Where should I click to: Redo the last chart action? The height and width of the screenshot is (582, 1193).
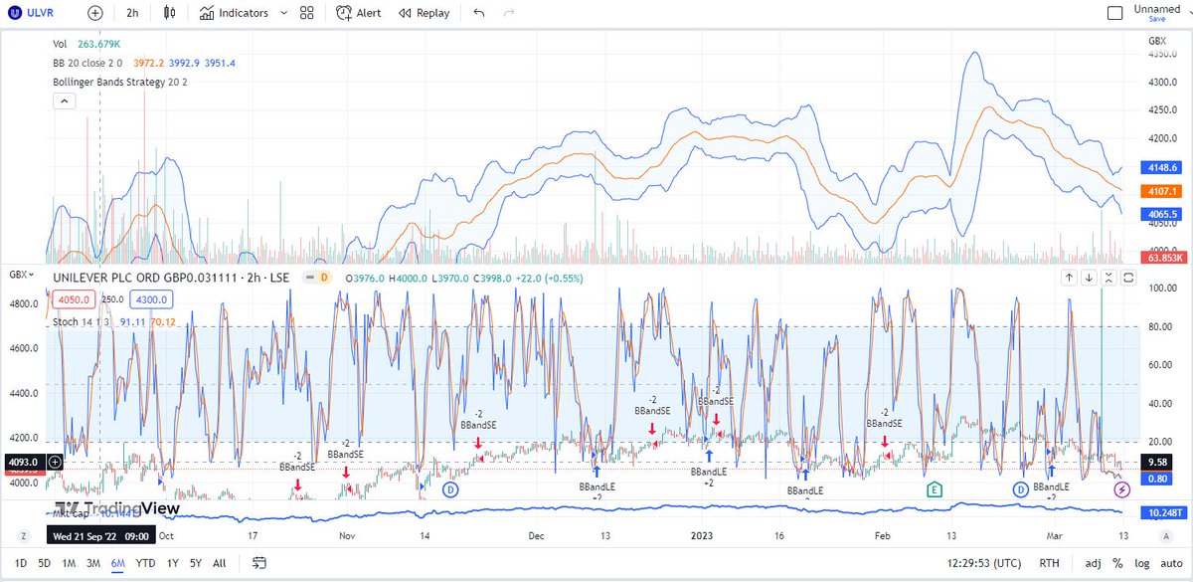509,13
